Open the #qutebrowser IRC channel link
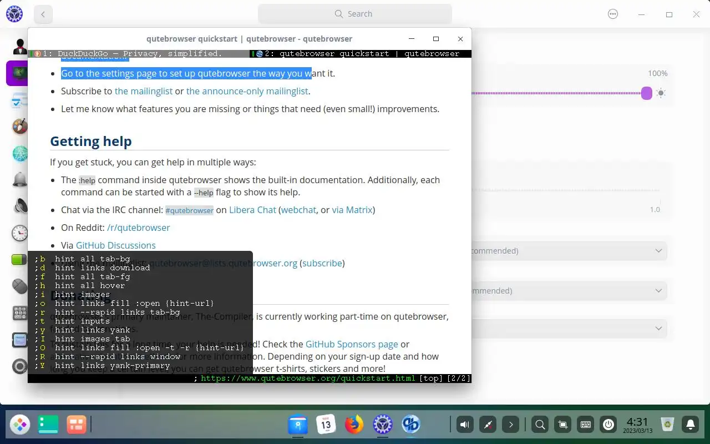 click(189, 210)
